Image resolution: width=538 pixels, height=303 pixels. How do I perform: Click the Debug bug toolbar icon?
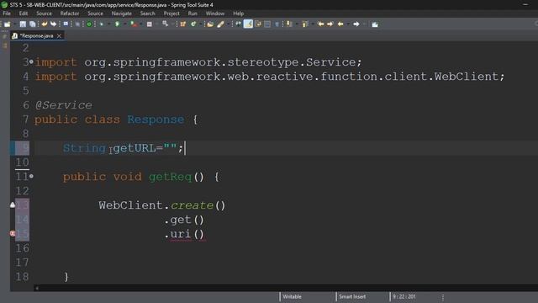click(x=102, y=24)
